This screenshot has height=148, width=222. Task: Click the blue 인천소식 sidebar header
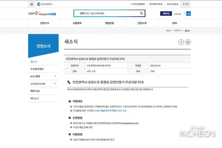coord(43,46)
